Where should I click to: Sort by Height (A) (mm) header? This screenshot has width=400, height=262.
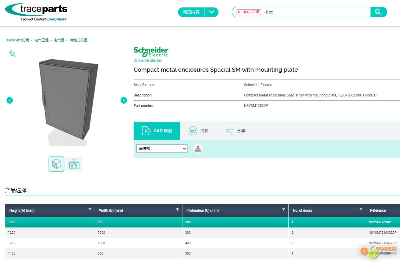pos(22,210)
